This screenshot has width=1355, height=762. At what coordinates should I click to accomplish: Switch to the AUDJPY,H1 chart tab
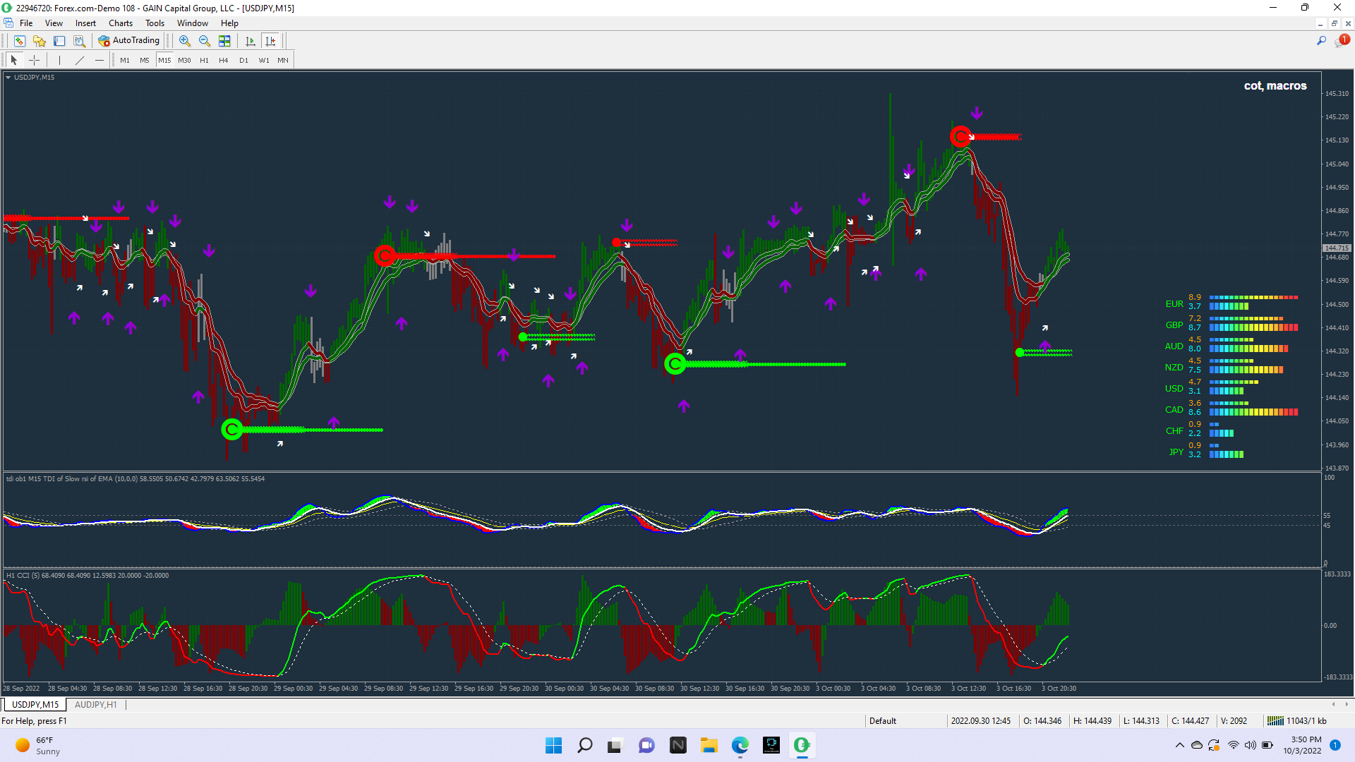pos(95,705)
